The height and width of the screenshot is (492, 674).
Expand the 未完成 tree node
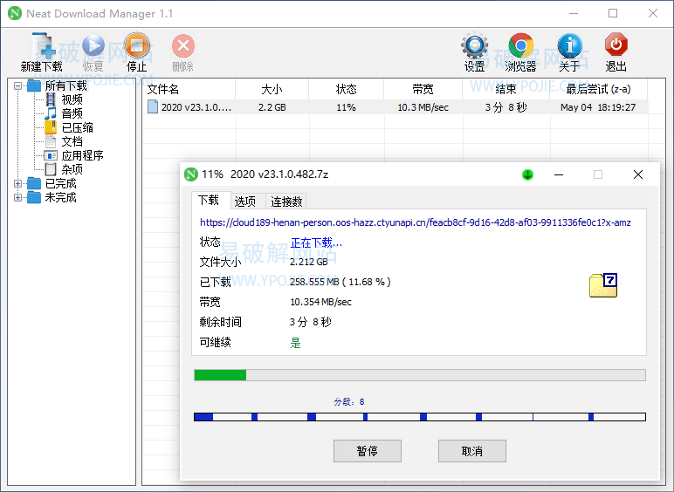[x=17, y=197]
